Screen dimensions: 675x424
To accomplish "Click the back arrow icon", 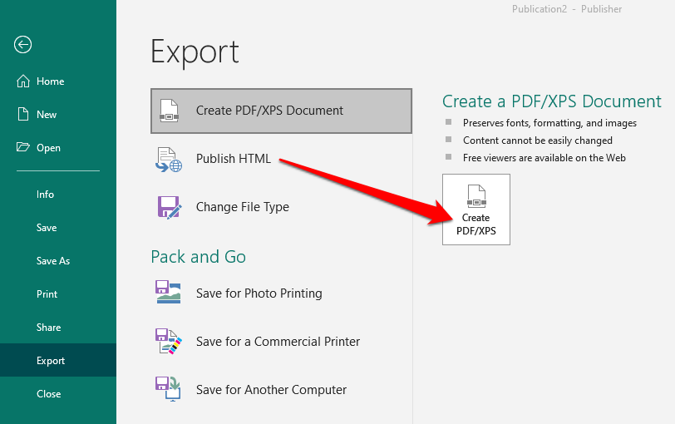I will tap(23, 45).
